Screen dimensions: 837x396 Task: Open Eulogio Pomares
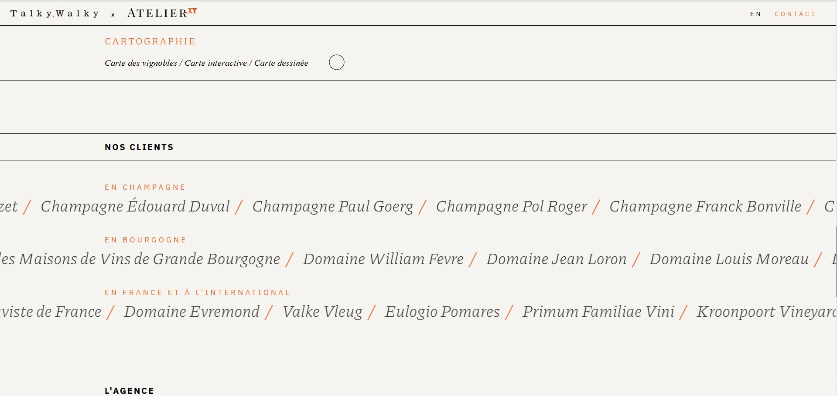(442, 312)
